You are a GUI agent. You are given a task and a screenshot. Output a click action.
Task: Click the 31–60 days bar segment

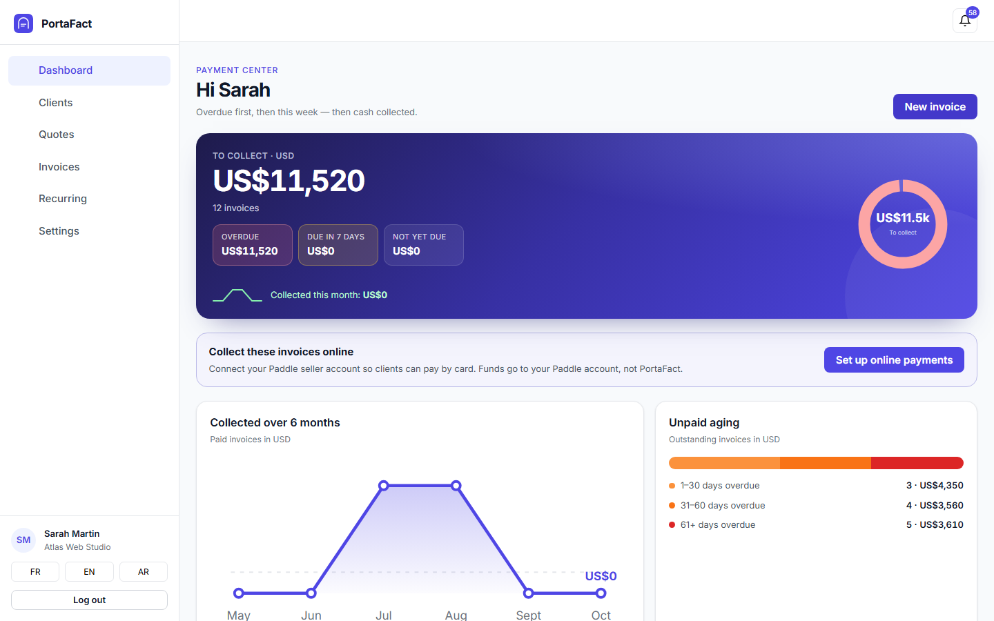coord(826,464)
